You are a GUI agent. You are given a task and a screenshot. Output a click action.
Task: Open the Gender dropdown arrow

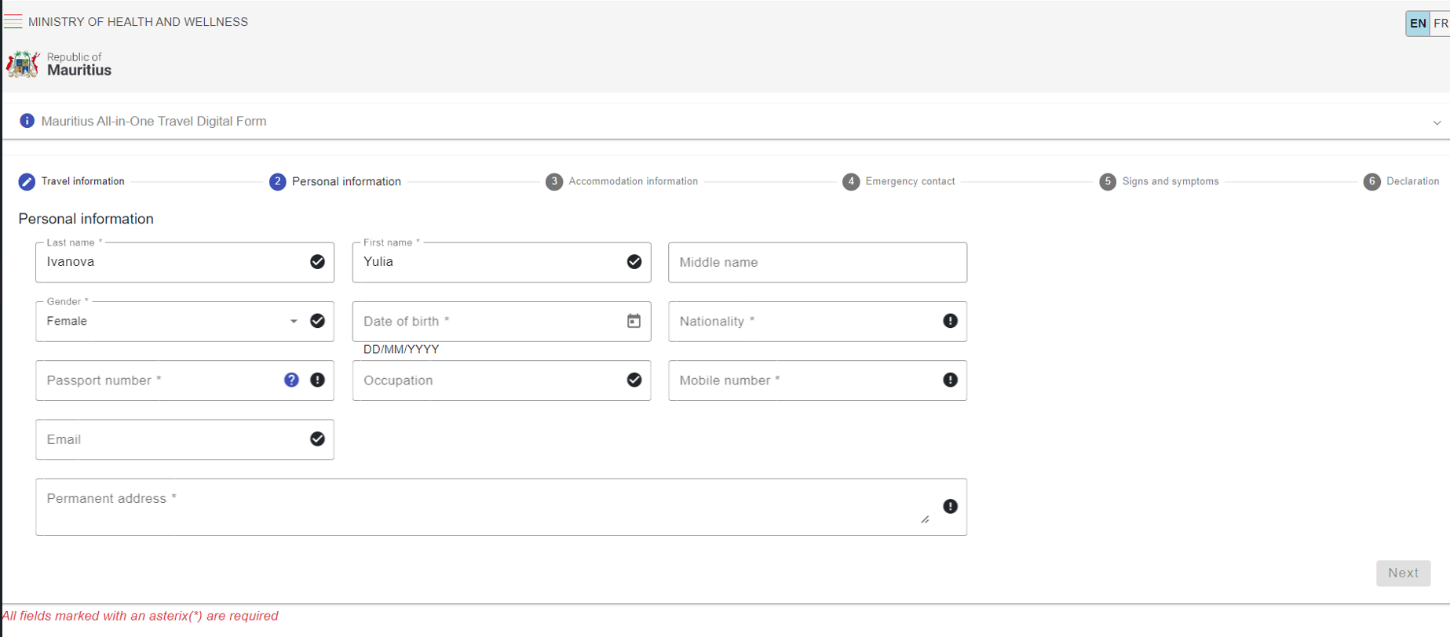pos(294,321)
